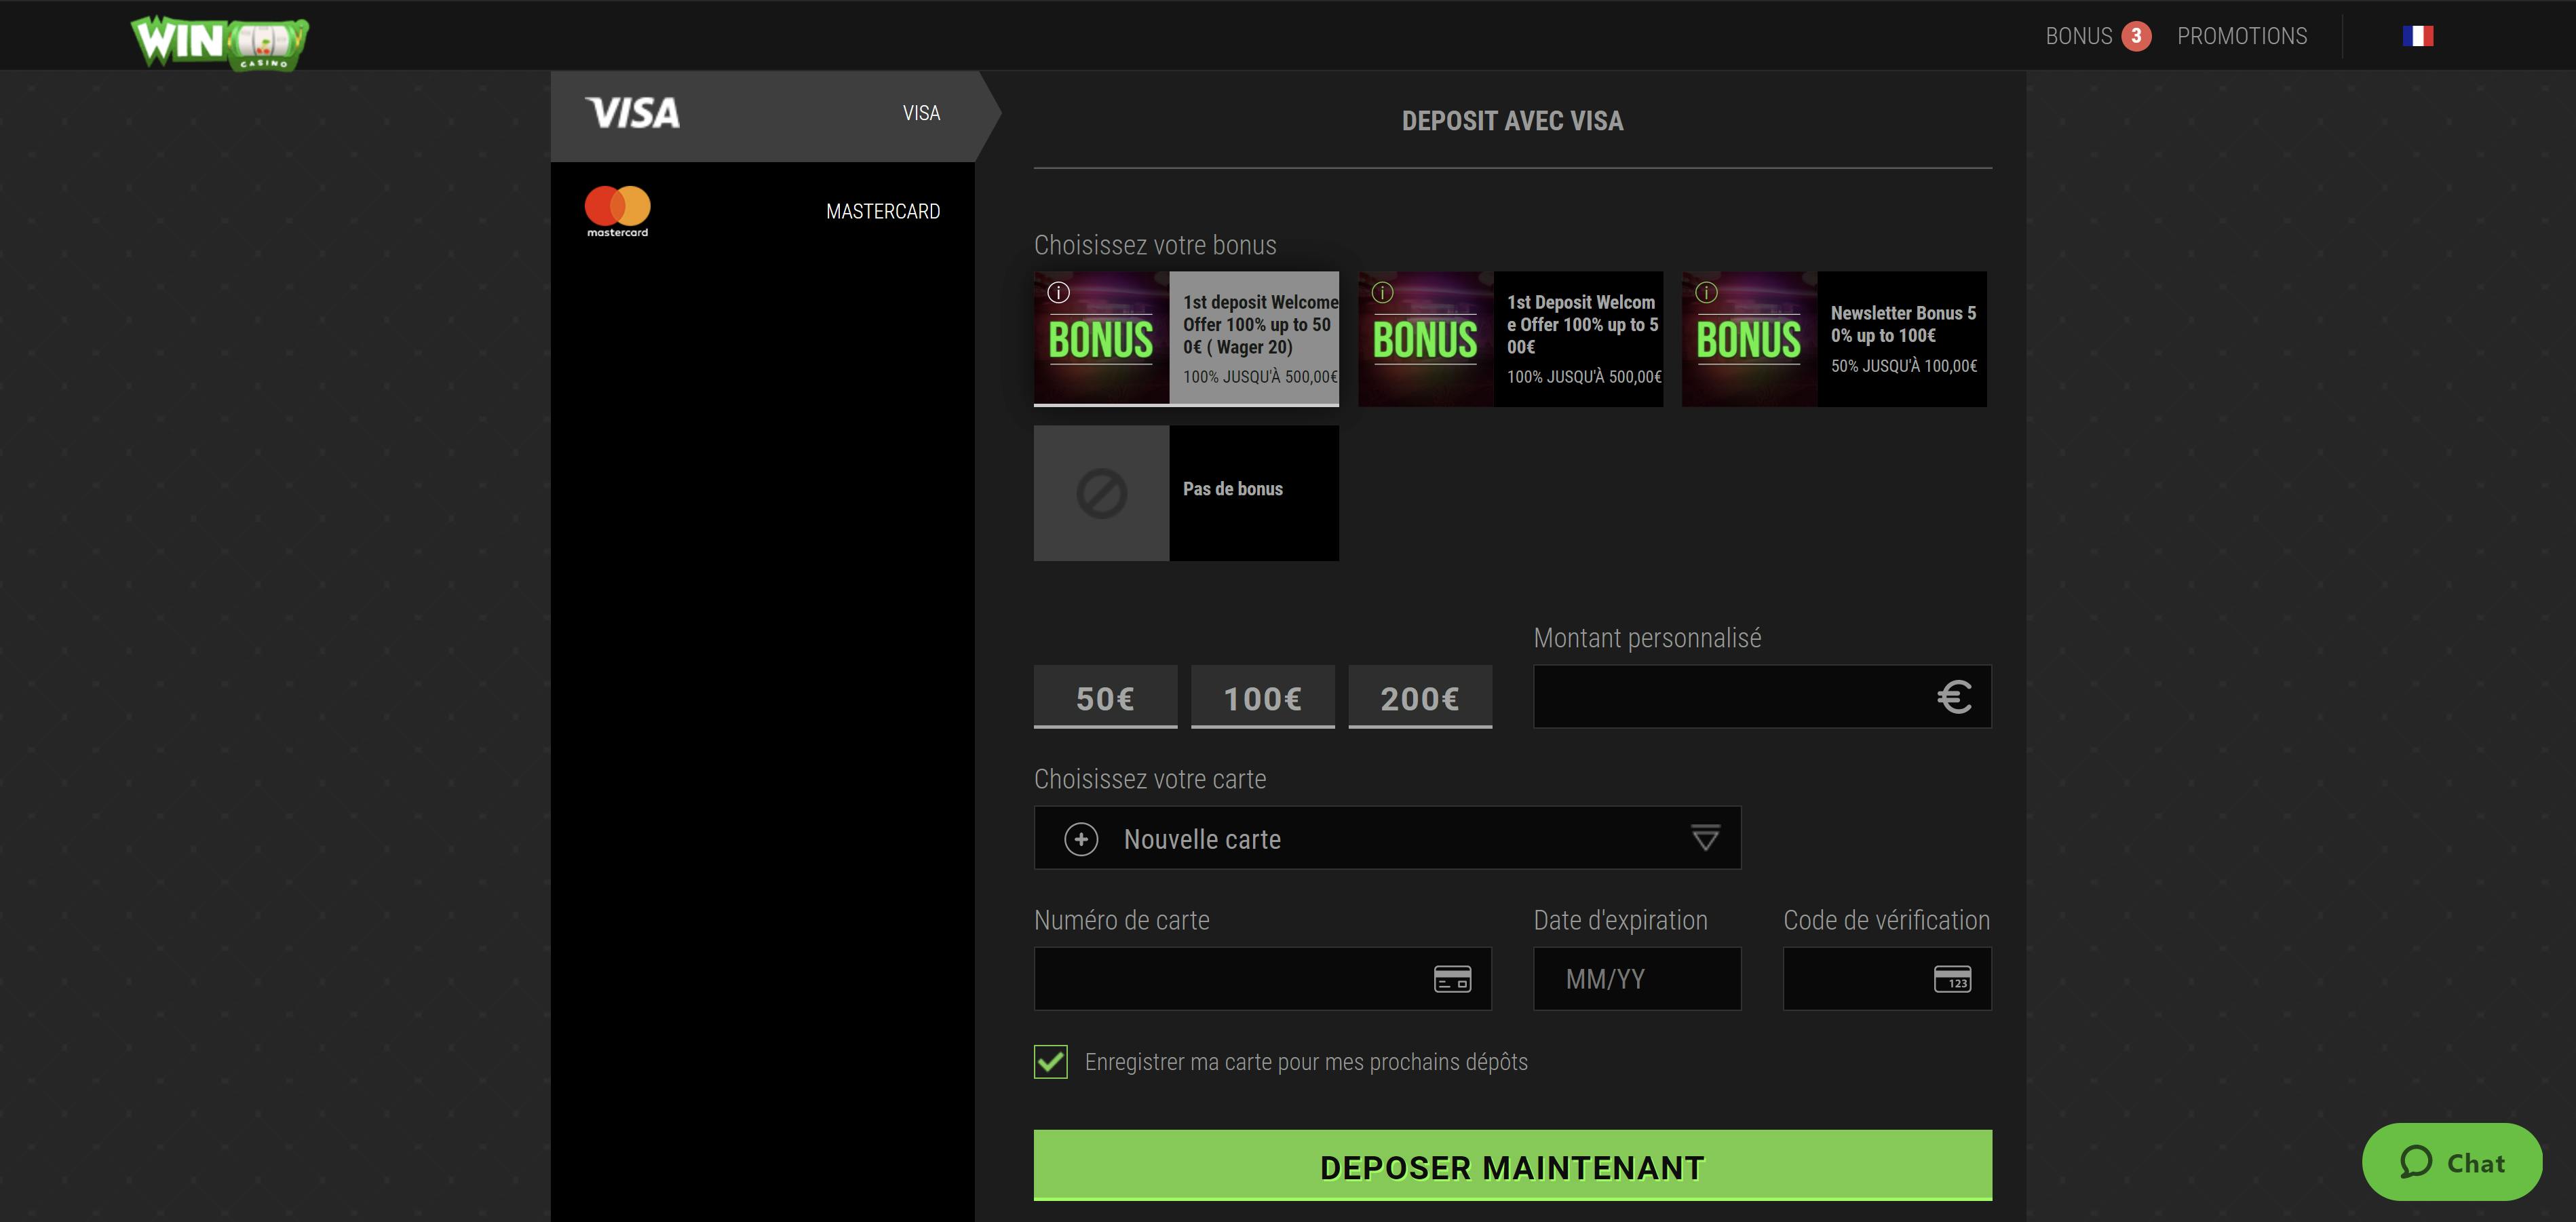
Task: Show info for second 1st Deposit Welcome Offer
Action: [x=1382, y=293]
